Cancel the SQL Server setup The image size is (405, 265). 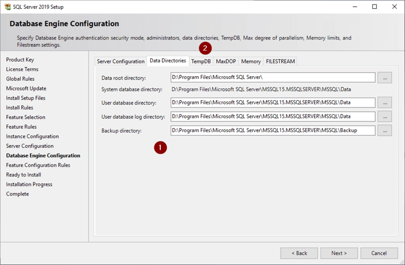click(379, 253)
